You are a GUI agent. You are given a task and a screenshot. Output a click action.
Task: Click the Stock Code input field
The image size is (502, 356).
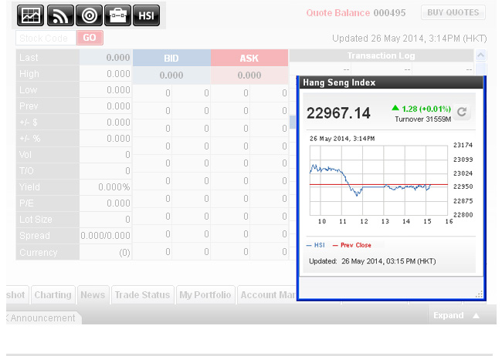(x=46, y=38)
